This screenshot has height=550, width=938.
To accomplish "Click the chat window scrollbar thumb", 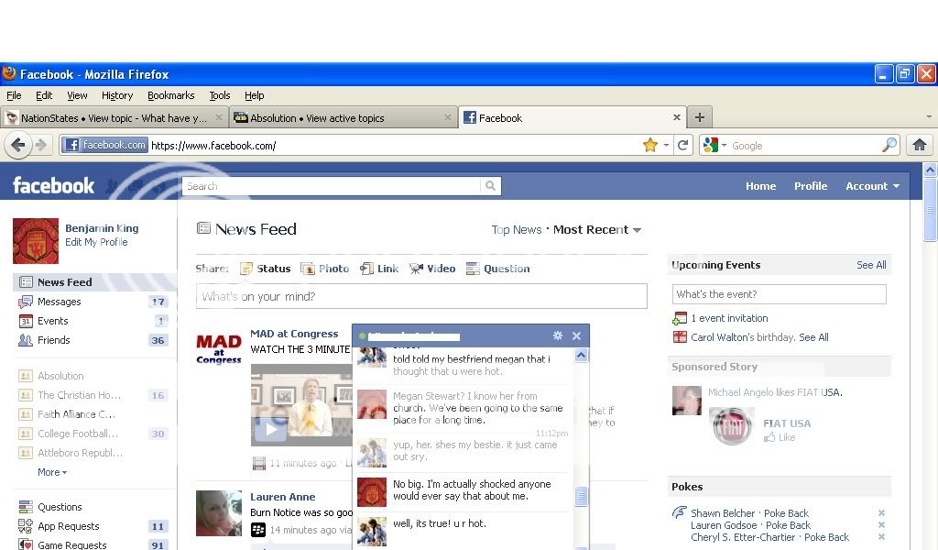I will click(x=581, y=496).
